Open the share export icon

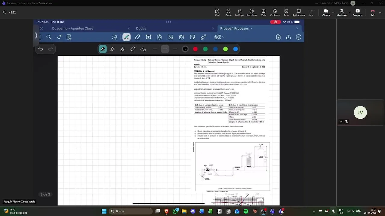[x=288, y=37]
